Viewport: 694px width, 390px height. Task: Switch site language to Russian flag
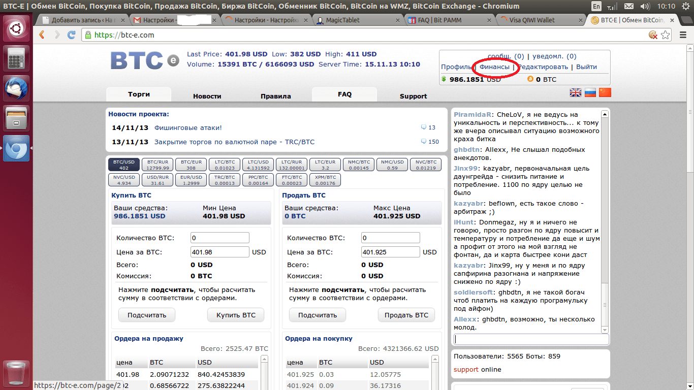(x=590, y=92)
